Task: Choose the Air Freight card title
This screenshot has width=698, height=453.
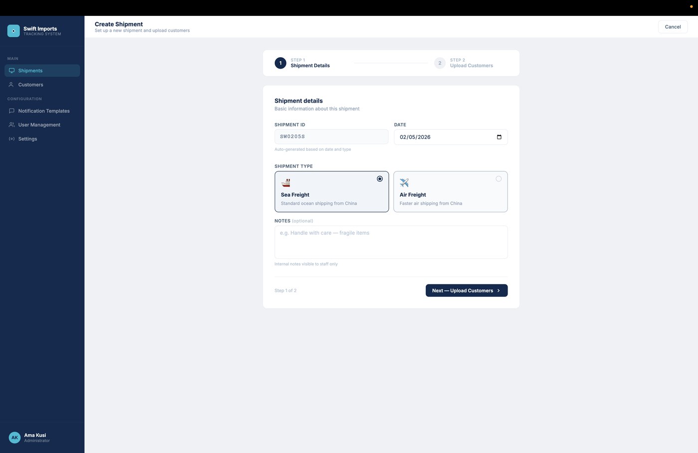Action: point(413,195)
